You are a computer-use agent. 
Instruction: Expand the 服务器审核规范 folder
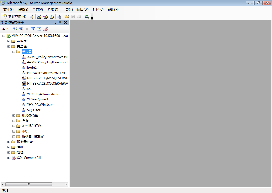point(14,137)
